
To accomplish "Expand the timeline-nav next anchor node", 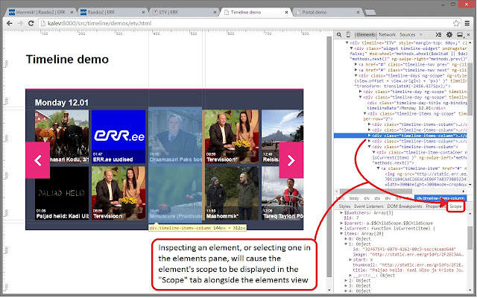I will (356, 70).
